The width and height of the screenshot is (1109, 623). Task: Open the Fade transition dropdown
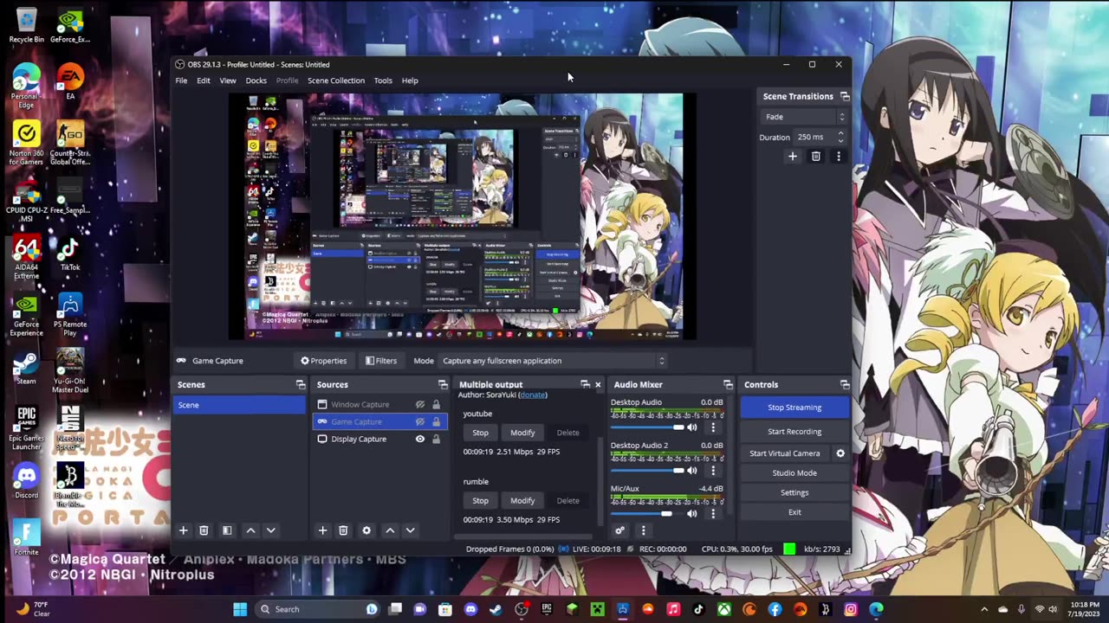coord(803,117)
